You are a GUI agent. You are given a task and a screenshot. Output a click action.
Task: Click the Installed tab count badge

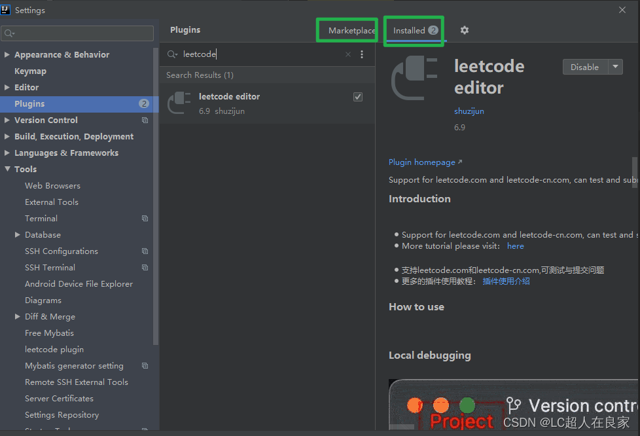click(x=433, y=30)
